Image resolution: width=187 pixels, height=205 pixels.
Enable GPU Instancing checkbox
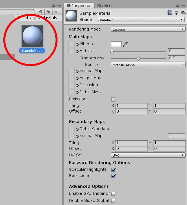[x=113, y=194]
